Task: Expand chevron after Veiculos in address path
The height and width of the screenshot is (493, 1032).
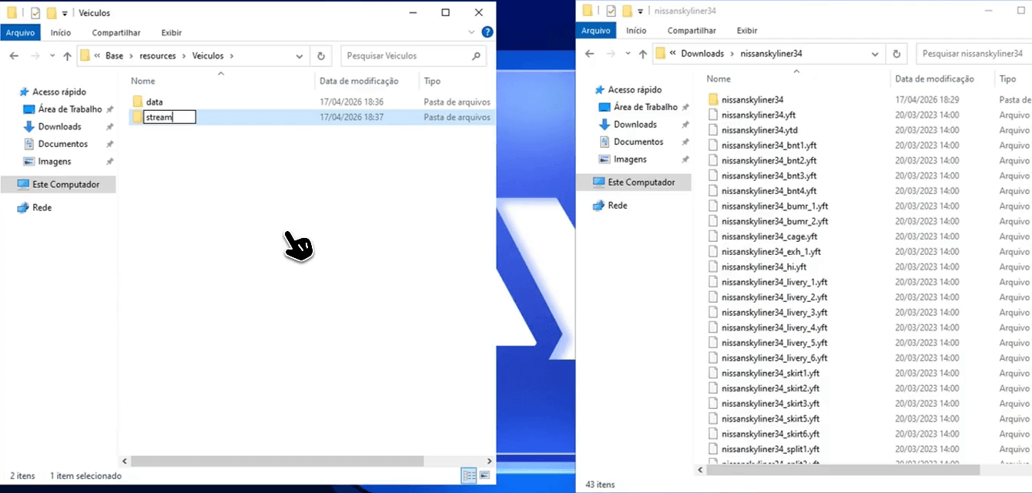Action: (231, 55)
